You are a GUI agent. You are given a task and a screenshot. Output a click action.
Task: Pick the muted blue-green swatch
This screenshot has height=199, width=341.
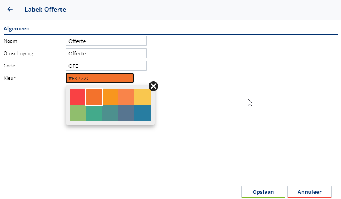point(110,113)
